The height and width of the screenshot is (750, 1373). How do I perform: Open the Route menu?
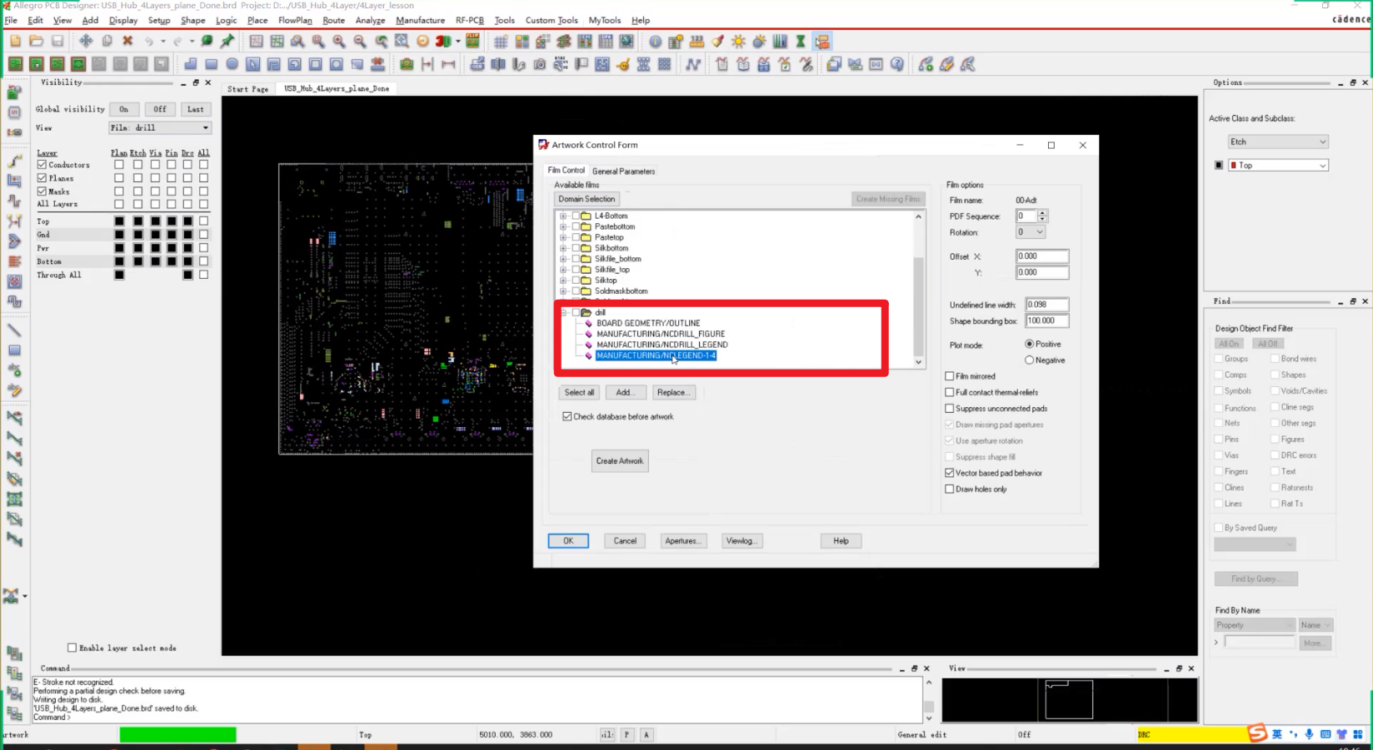click(x=333, y=20)
